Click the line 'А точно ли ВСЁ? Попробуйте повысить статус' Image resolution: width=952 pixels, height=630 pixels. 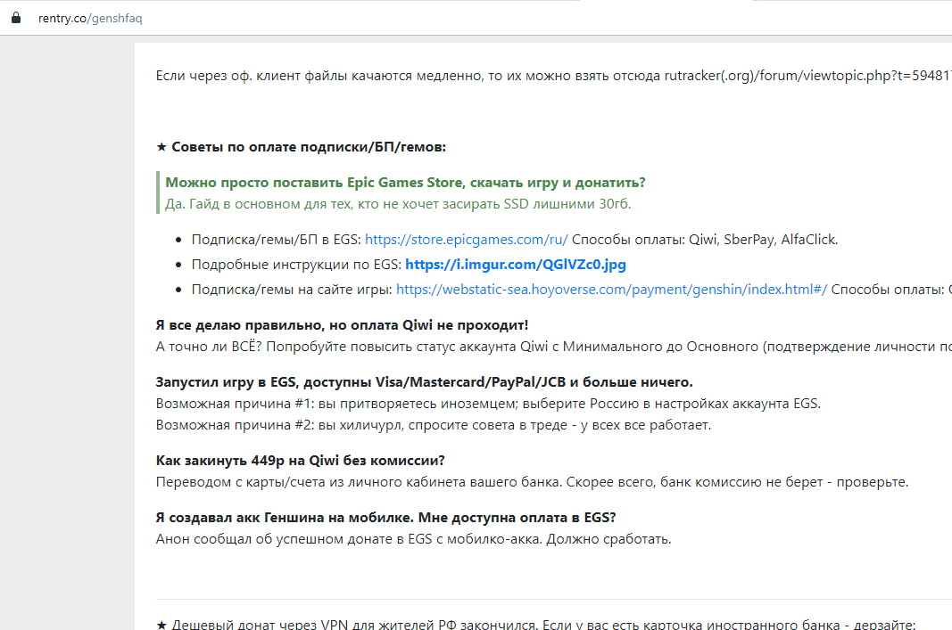(x=554, y=347)
